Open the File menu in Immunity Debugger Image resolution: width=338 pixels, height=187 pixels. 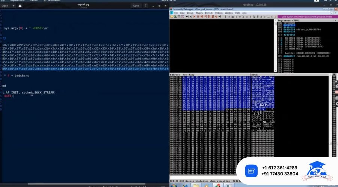(x=176, y=13)
